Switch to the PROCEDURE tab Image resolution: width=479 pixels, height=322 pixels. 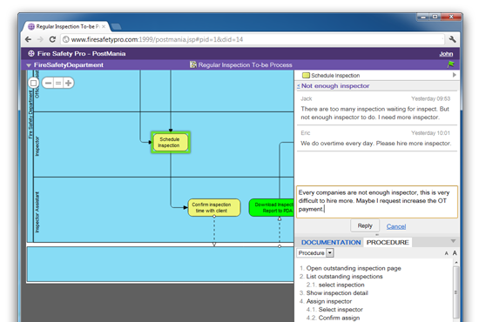388,242
